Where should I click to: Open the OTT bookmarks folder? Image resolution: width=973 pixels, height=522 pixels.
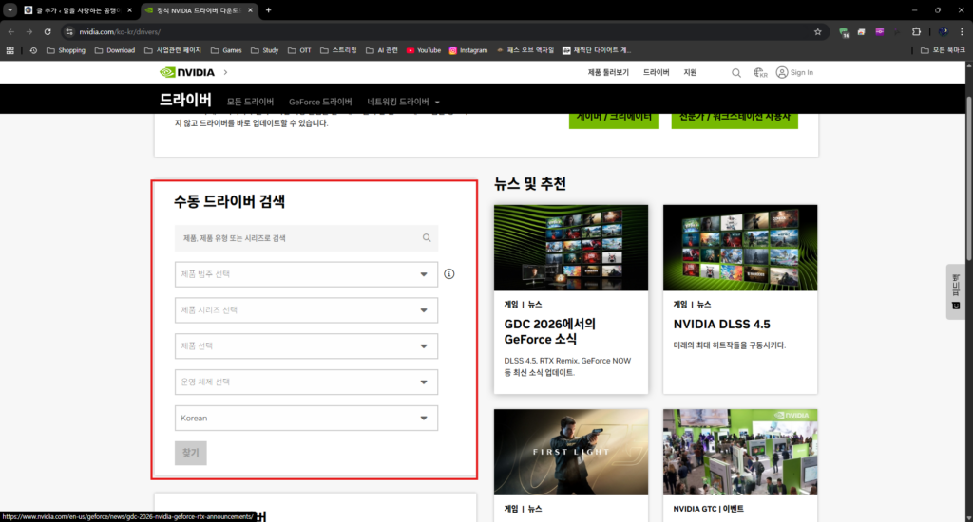point(299,50)
